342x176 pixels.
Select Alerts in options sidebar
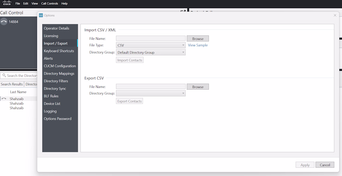tap(60, 59)
